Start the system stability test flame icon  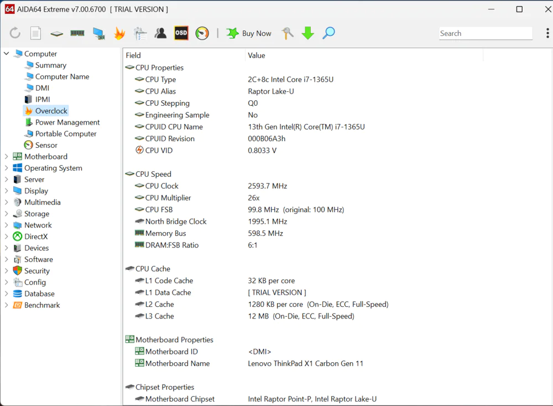[119, 33]
